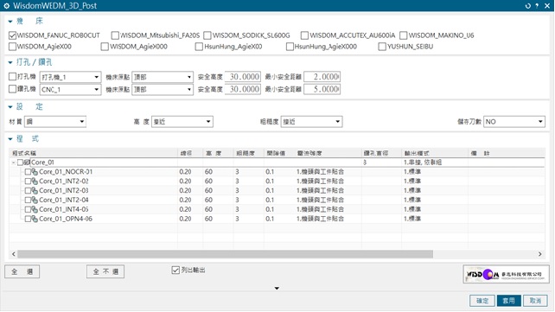Click the Core_01_INT4-05 operation icon
This screenshot has width=555, height=312.
(35, 209)
